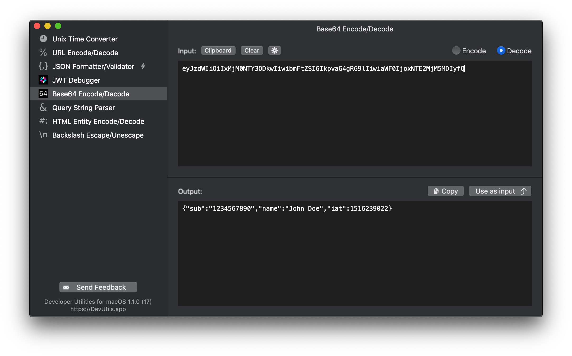The image size is (572, 356).
Task: Click the envelope icon on Send Feedback
Action: 66,287
